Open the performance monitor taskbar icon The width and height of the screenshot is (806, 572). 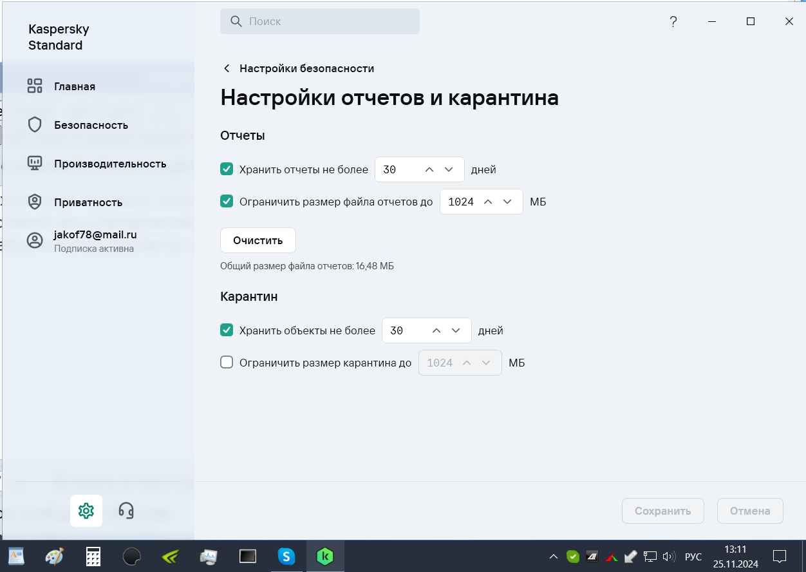pos(209,557)
